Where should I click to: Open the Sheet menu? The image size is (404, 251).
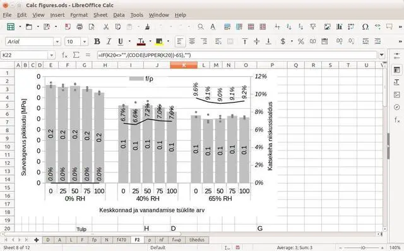[100, 15]
